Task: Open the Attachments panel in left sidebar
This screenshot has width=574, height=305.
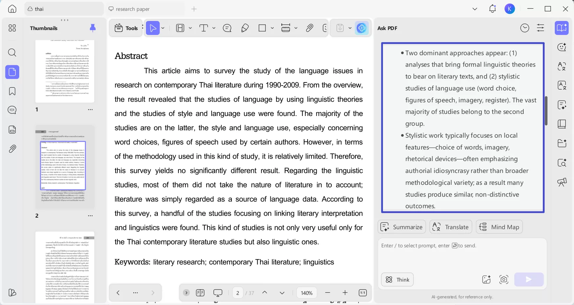Action: [x=12, y=149]
